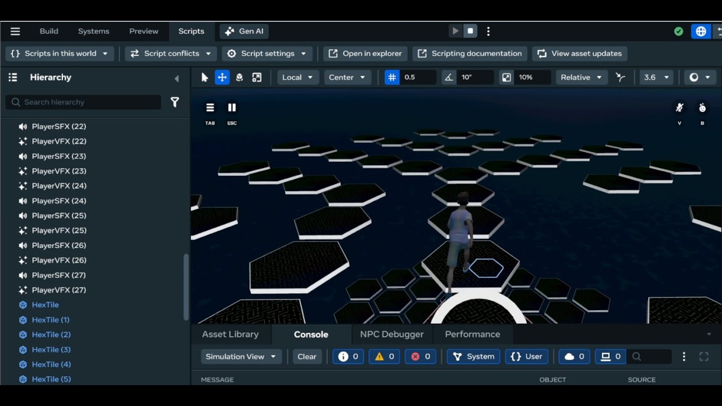This screenshot has width=722, height=406.
Task: Open the in-viewport TAB menu icon
Action: tap(210, 107)
